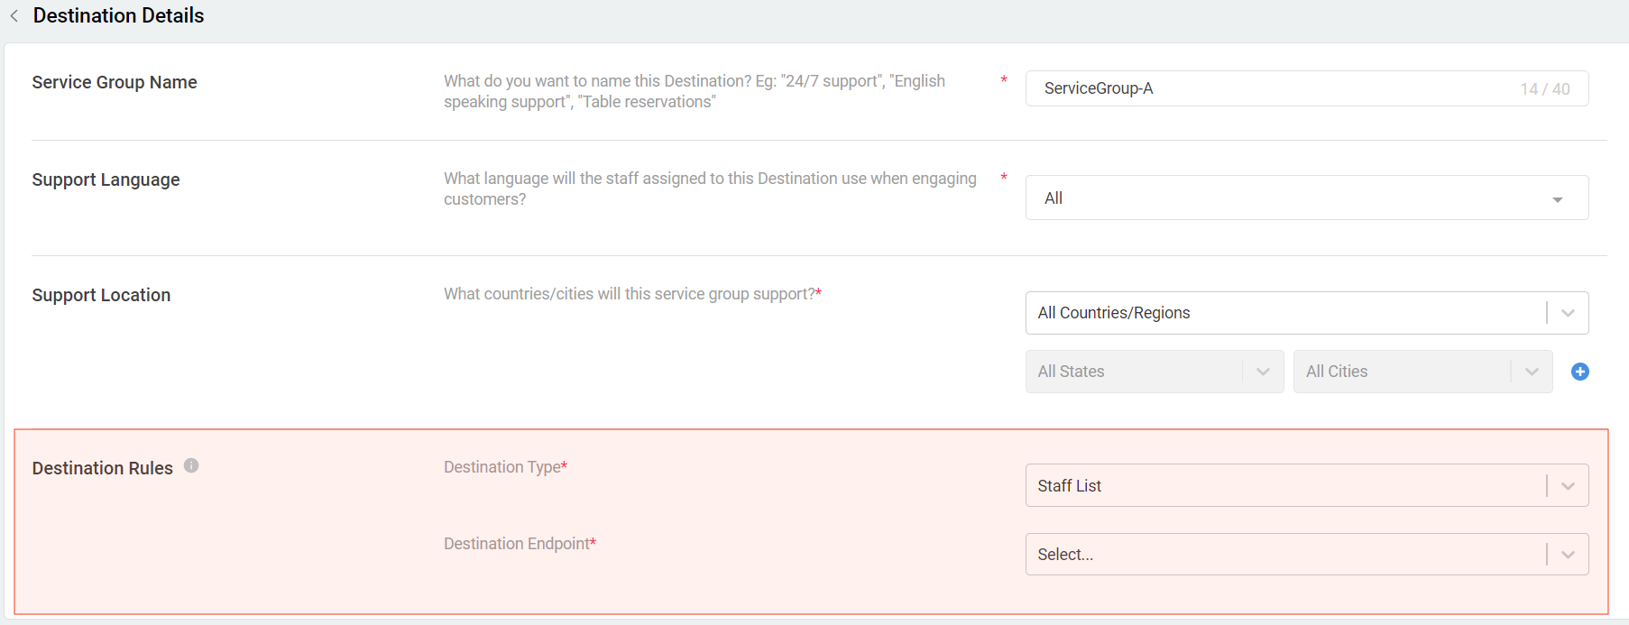Click the 14 / 40 character counter

point(1544,89)
